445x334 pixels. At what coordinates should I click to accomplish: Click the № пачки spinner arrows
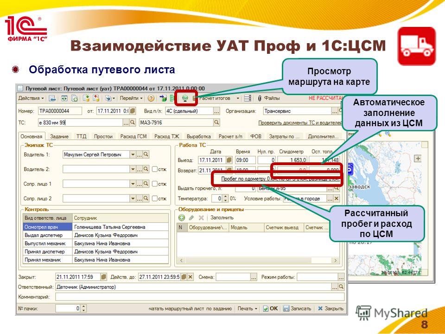click(x=83, y=308)
